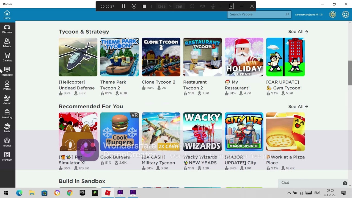Image resolution: width=352 pixels, height=198 pixels.
Task: Open Messages in the sidebar
Action: [x=7, y=71]
